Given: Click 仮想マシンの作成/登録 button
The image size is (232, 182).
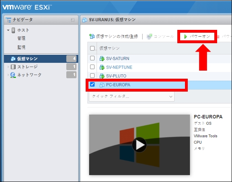Looking at the screenshot, I should [x=114, y=36].
